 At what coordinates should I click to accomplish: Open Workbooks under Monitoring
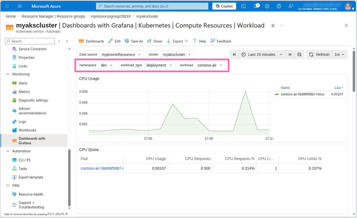27,130
